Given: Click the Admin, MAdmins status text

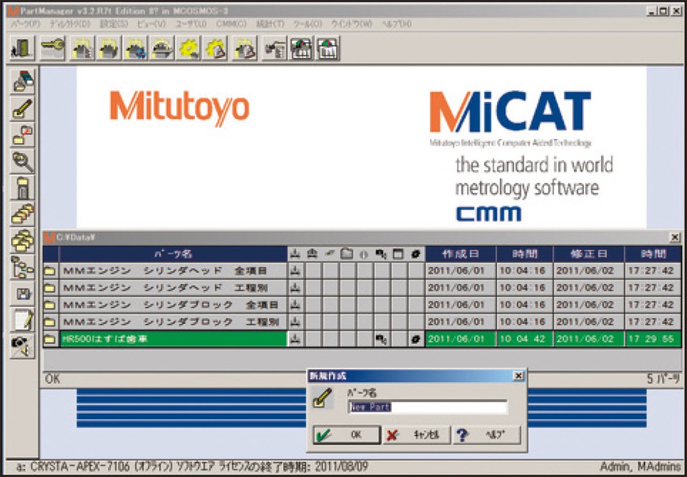Looking at the screenshot, I should pyautogui.click(x=639, y=466).
